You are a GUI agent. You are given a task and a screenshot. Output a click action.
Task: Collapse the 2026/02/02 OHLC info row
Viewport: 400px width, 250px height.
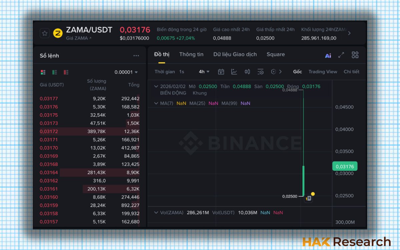(156, 86)
